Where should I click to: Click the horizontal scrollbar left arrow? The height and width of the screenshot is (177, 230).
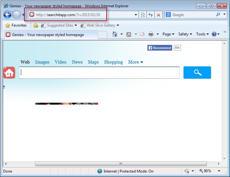click(x=6, y=164)
